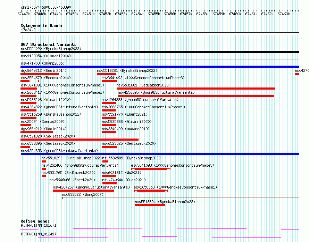Click the red nsv6531681 variant bar
309x242 pixels.
pyautogui.click(x=196, y=89)
